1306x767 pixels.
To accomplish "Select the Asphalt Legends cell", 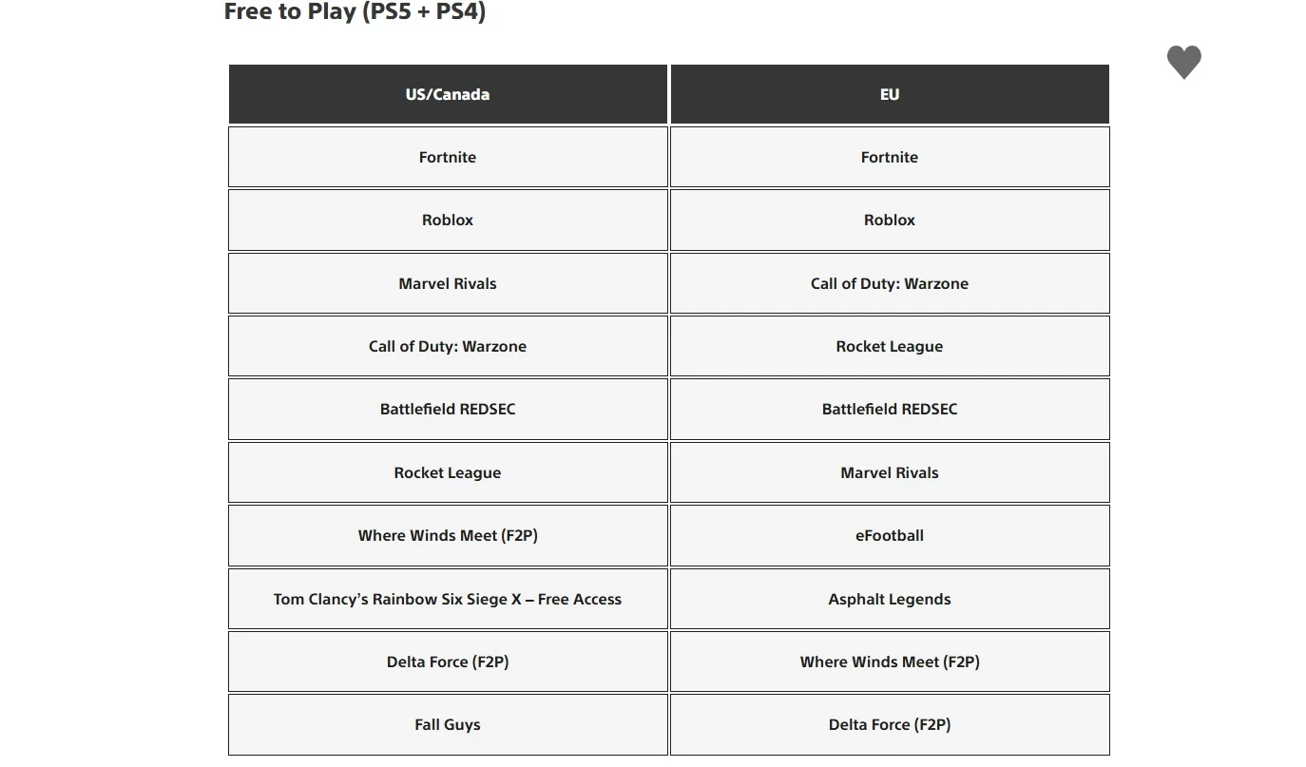I will coord(889,599).
